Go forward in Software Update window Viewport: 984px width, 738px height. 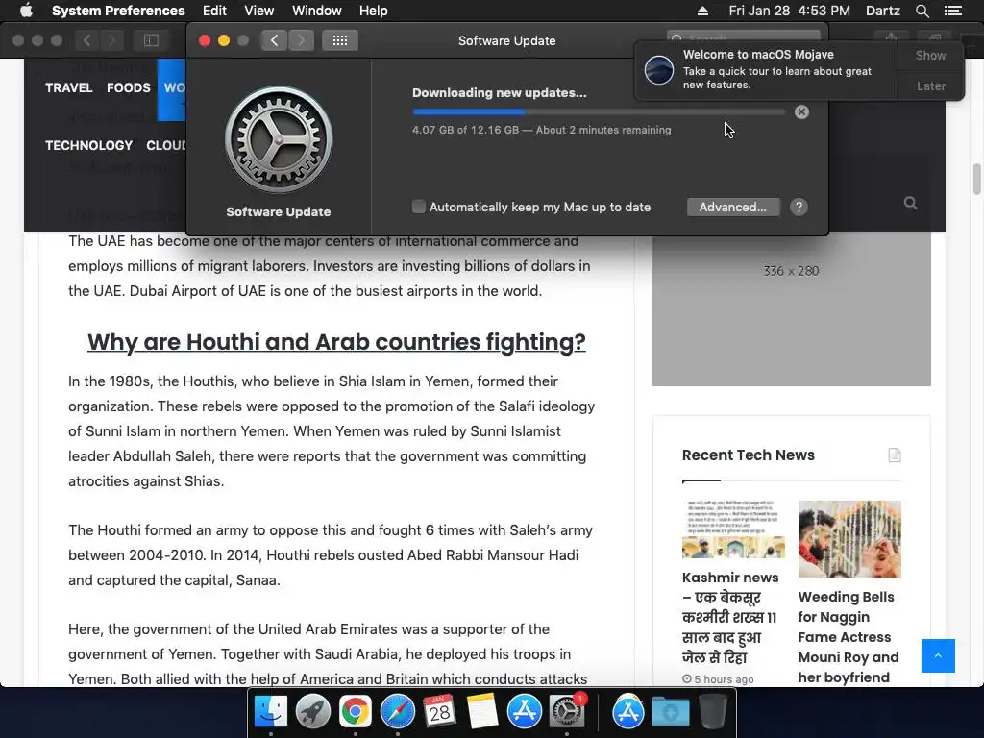(301, 40)
